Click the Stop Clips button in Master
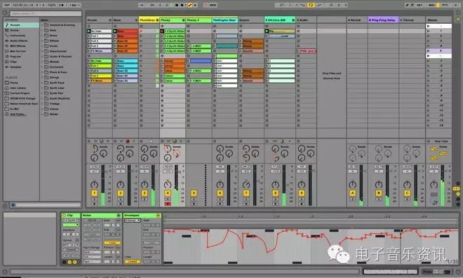Image resolution: width=463 pixels, height=278 pixels. 441,142
